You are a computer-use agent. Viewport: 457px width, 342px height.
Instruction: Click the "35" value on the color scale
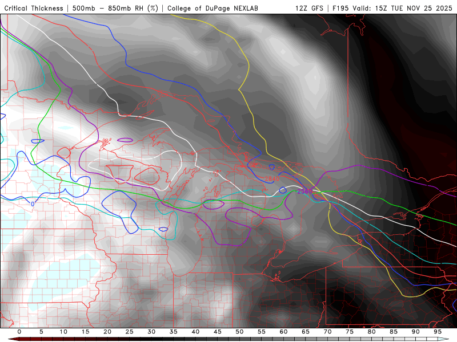(174, 332)
